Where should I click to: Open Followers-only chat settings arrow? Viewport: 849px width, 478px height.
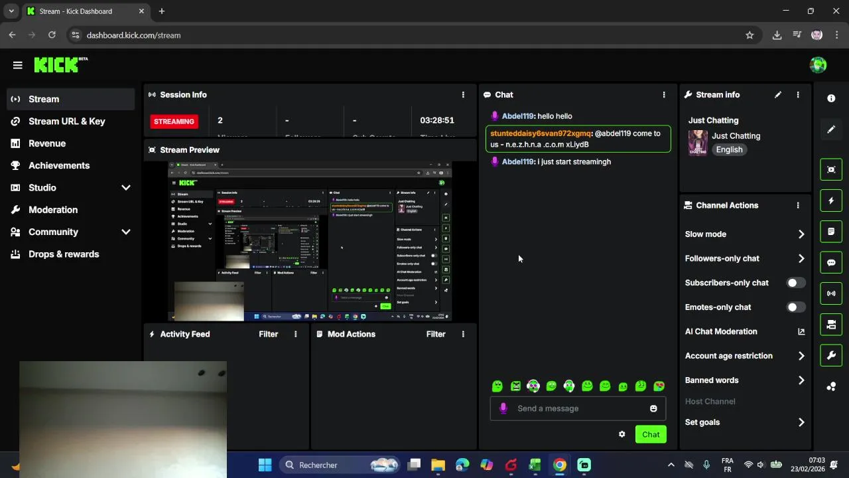tap(801, 259)
